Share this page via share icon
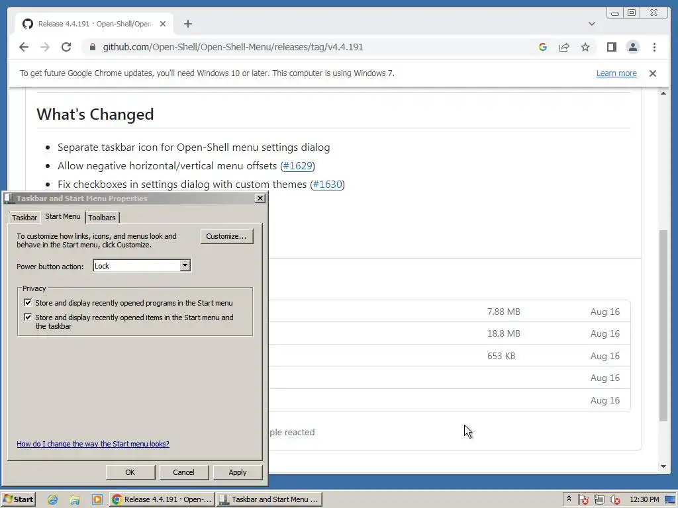The image size is (678, 508). click(x=564, y=47)
